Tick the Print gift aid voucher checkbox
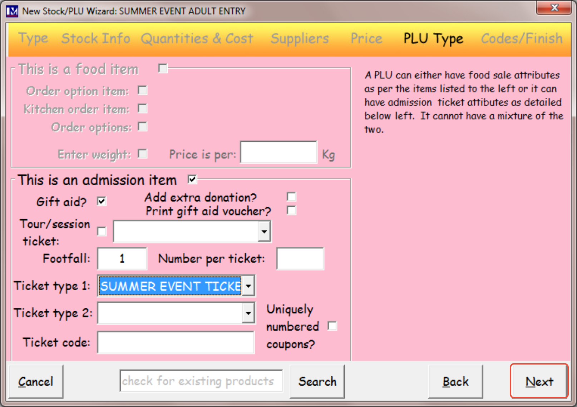Viewport: 577px width, 407px height. [291, 210]
